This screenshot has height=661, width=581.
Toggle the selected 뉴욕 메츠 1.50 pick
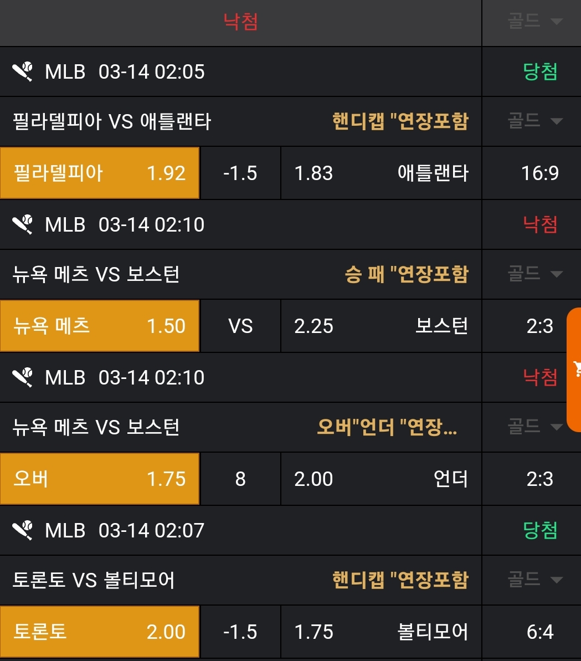pos(100,326)
